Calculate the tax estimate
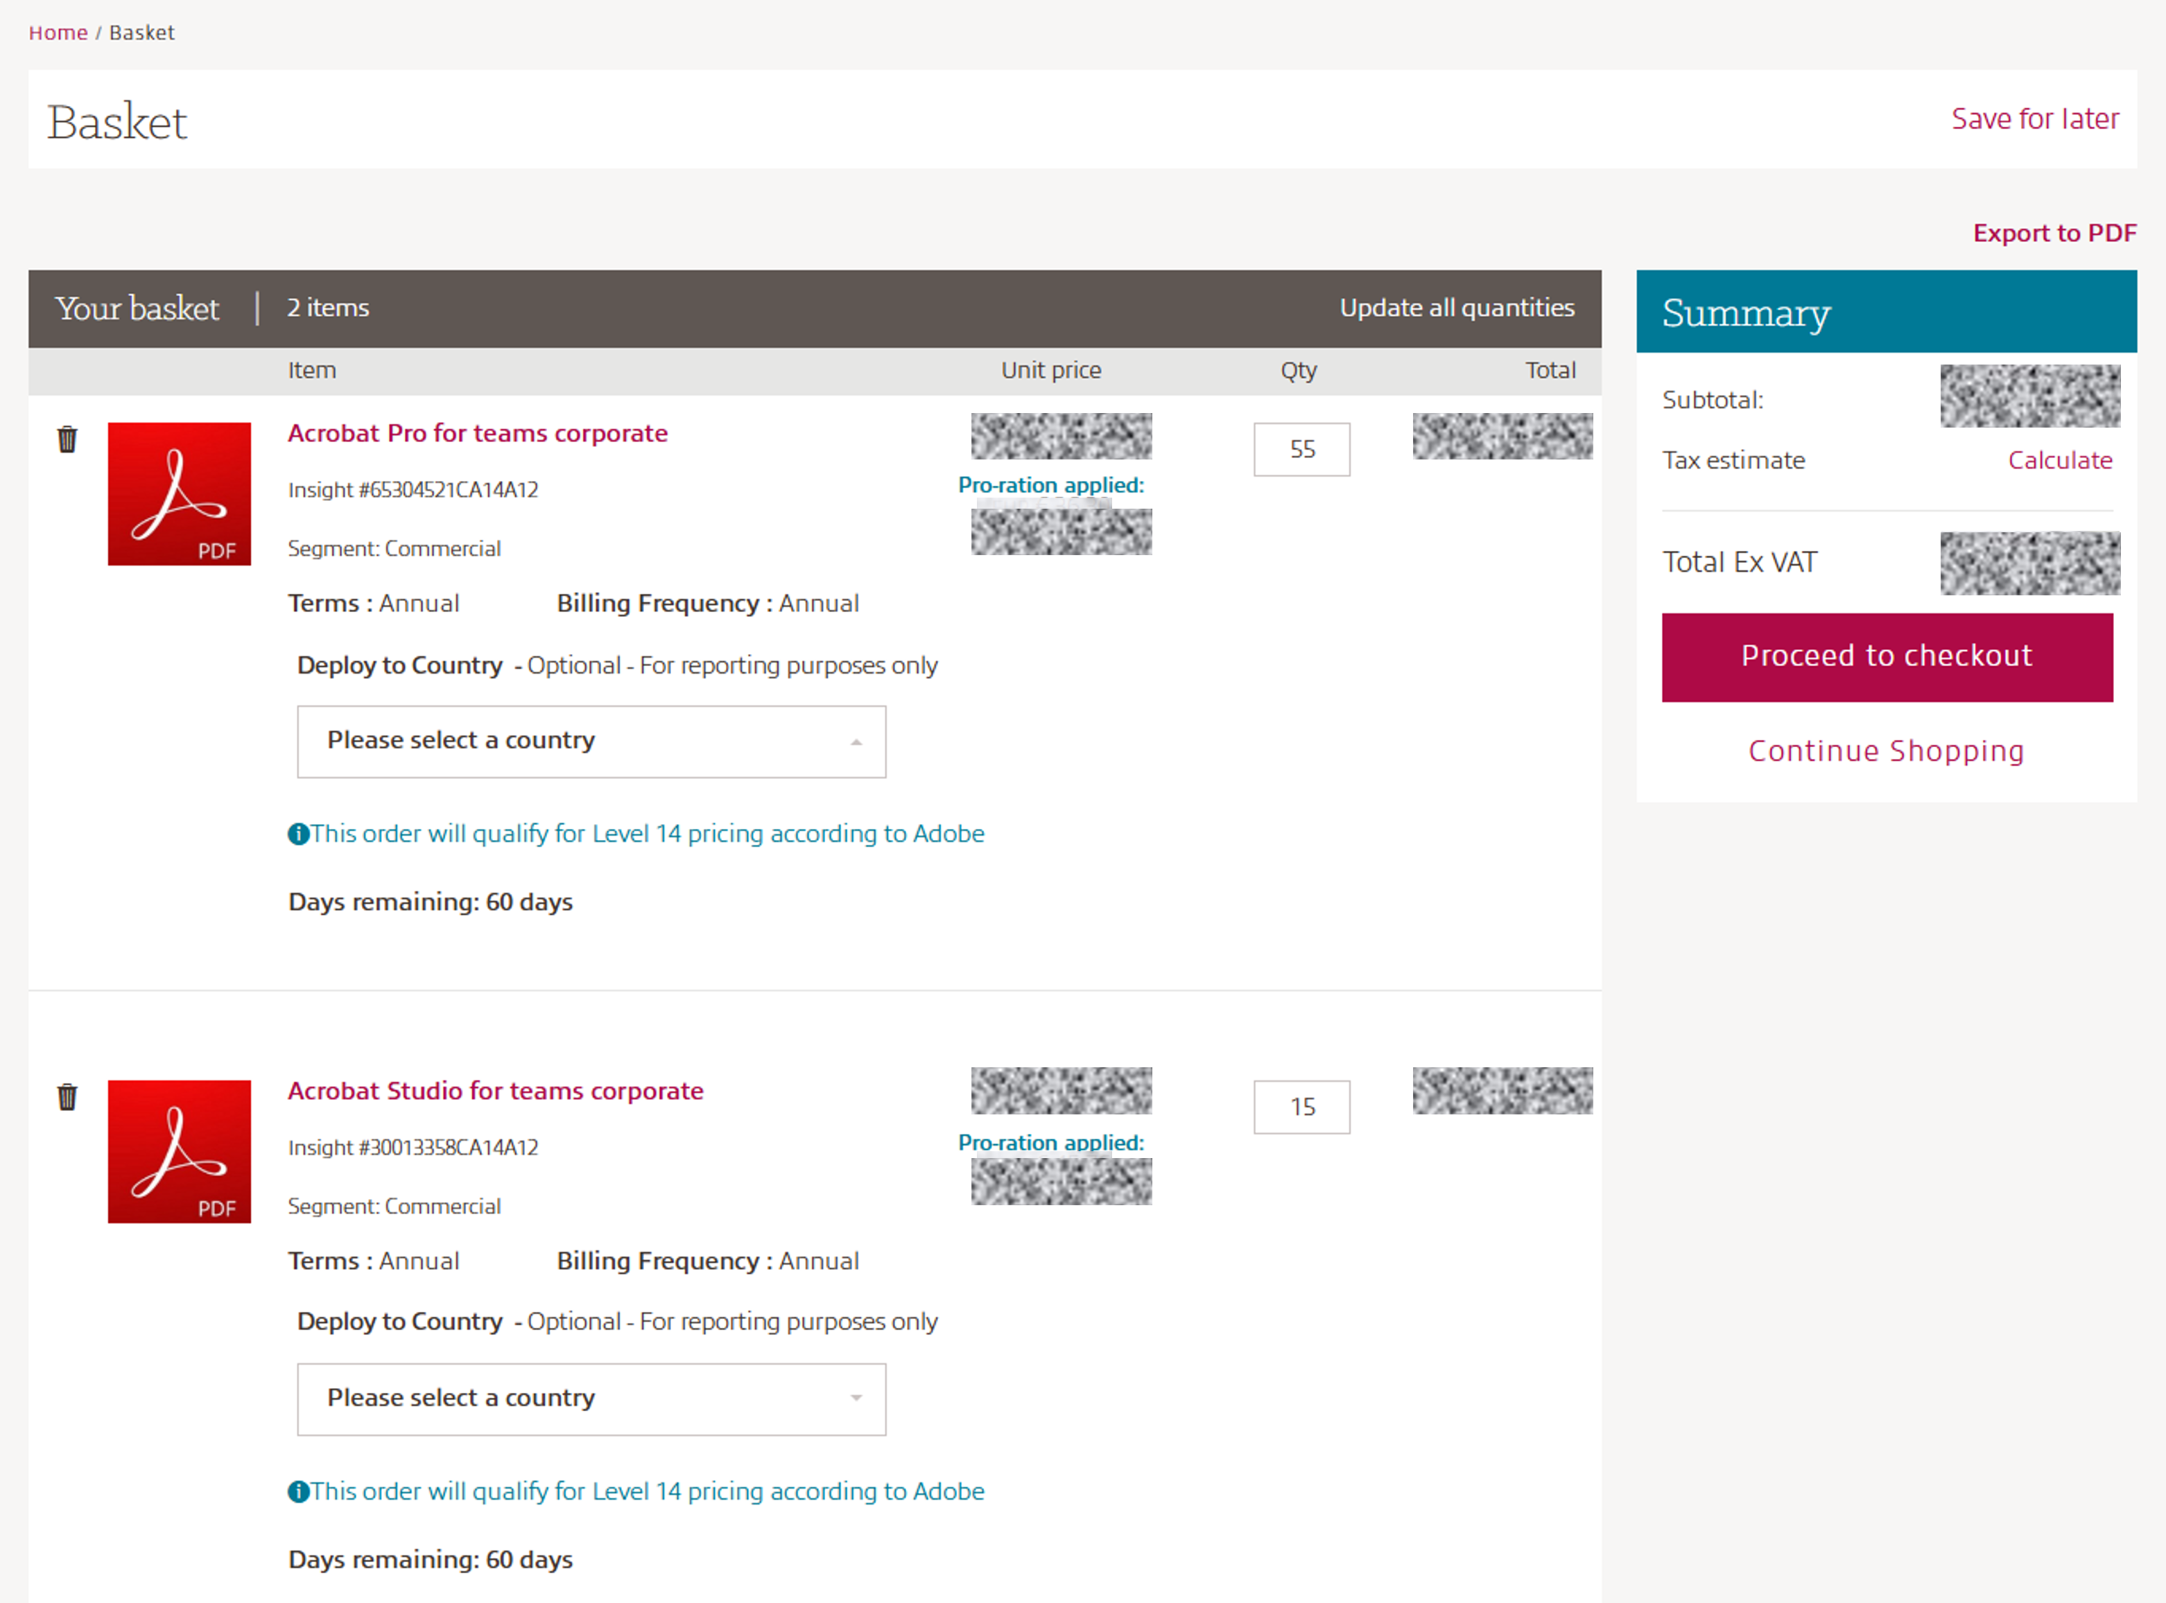This screenshot has height=1603, width=2166. [2060, 460]
